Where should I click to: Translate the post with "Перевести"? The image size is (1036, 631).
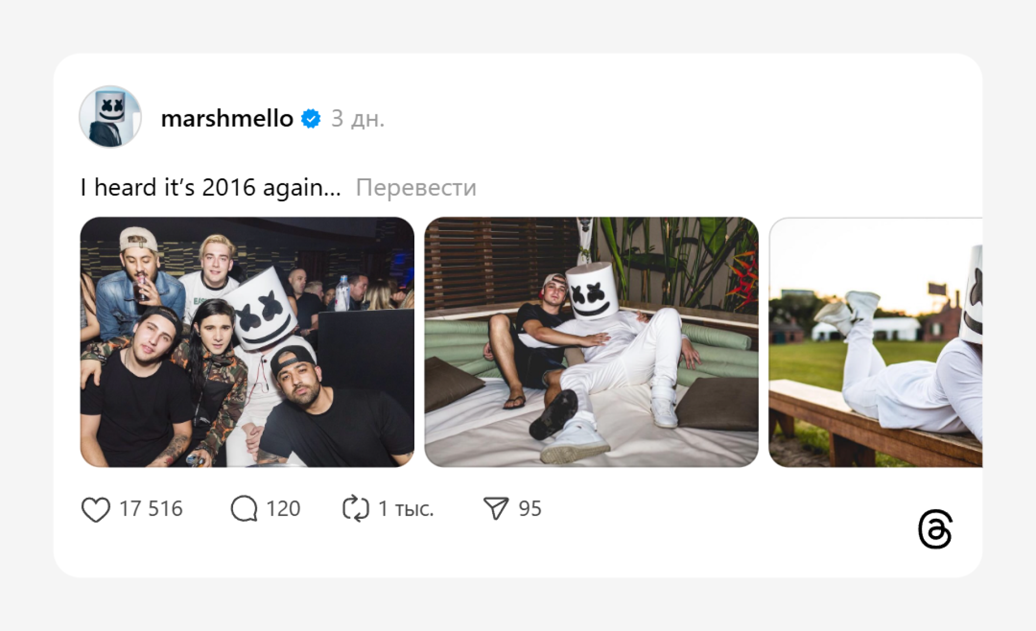(x=416, y=188)
